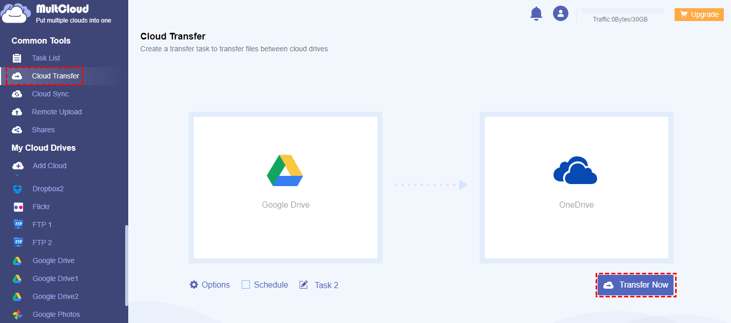
Task: Click the FTP 1 icon
Action: [x=18, y=225]
